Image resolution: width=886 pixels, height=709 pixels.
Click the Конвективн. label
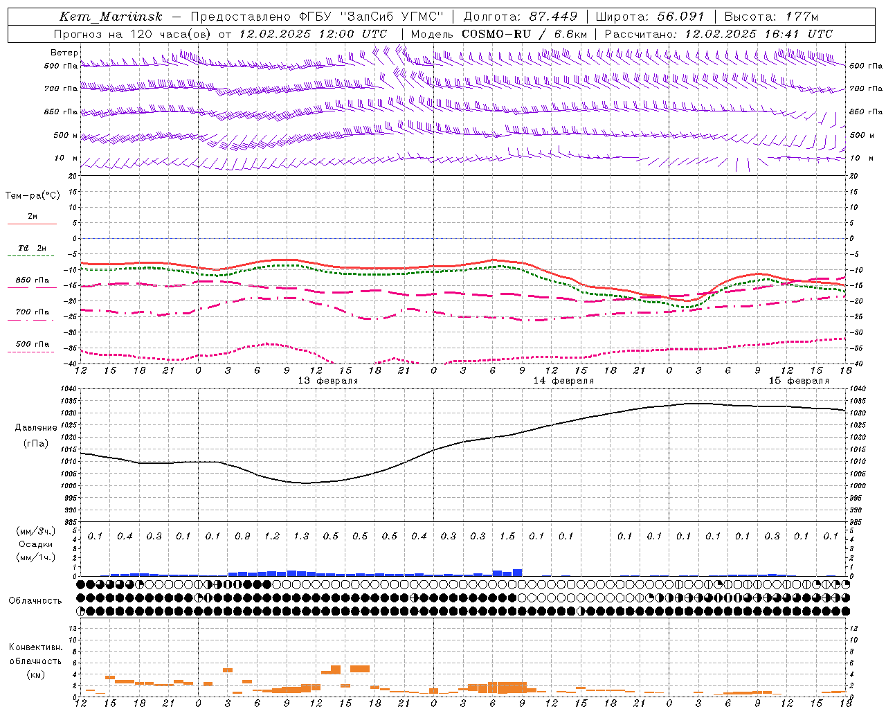tap(36, 647)
